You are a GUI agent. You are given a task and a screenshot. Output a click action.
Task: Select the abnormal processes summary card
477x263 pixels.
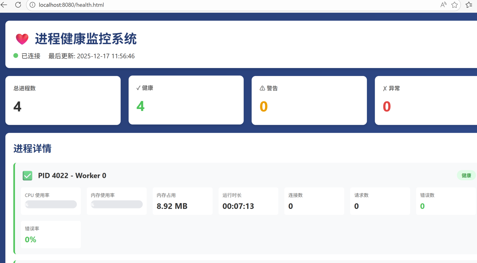click(425, 100)
